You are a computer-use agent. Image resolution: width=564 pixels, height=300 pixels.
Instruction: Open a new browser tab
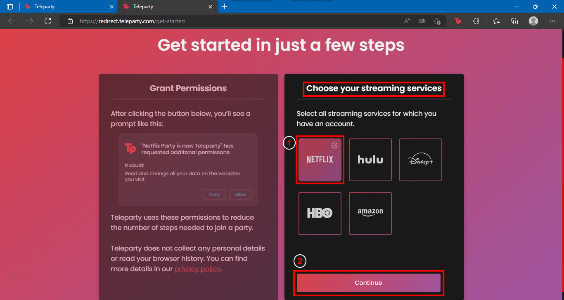tap(225, 7)
